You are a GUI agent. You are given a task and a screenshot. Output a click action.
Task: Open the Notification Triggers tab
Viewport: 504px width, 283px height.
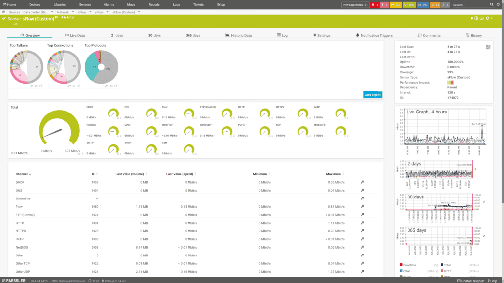pos(374,35)
